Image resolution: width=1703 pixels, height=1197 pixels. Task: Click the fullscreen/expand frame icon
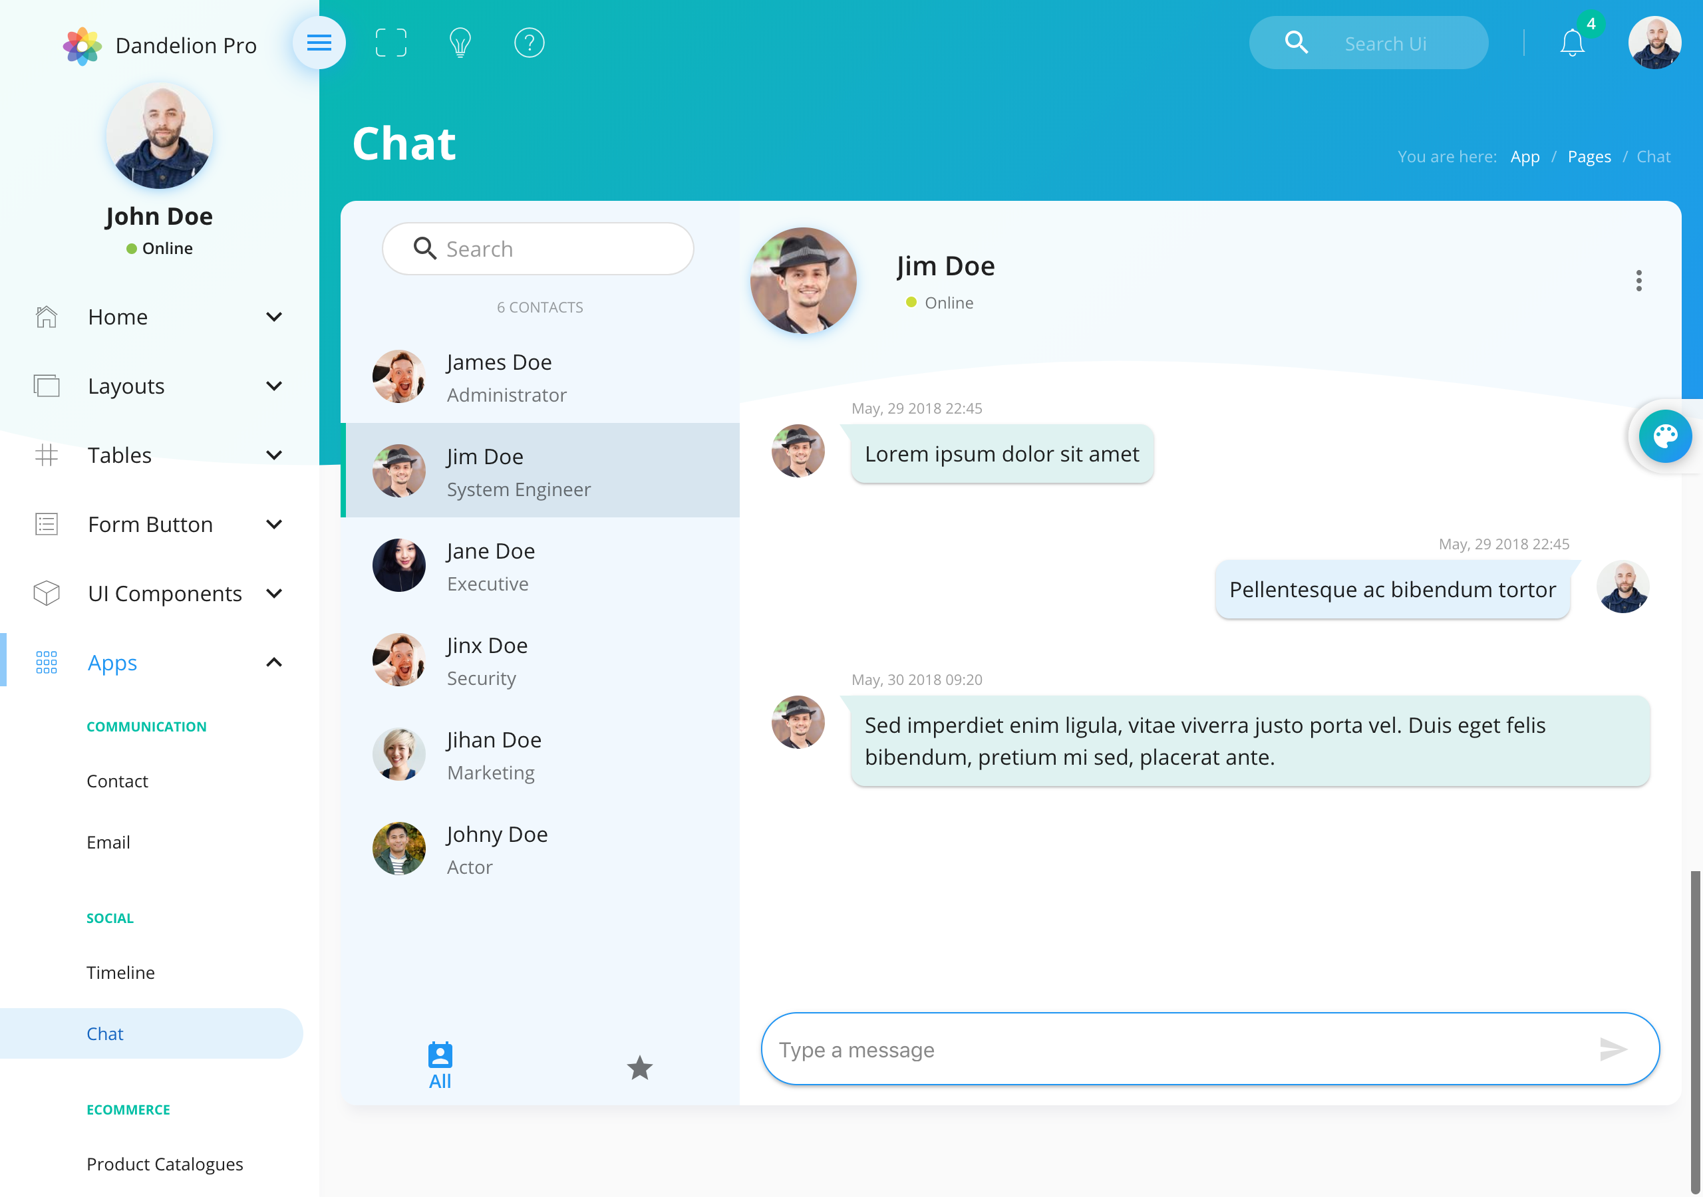click(390, 43)
